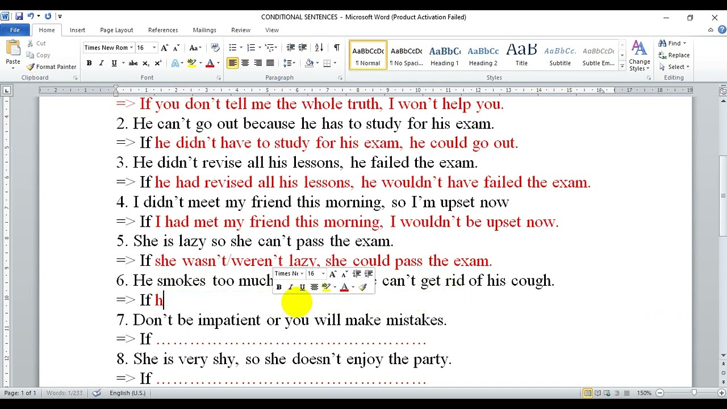Grow font size with the large A
727x409 pixels.
click(164, 48)
